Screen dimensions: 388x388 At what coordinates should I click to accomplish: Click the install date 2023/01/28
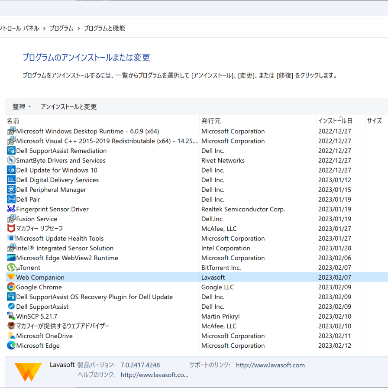point(335,248)
